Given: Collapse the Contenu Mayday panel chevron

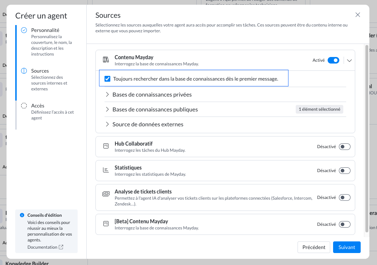Looking at the screenshot, I should [349, 61].
